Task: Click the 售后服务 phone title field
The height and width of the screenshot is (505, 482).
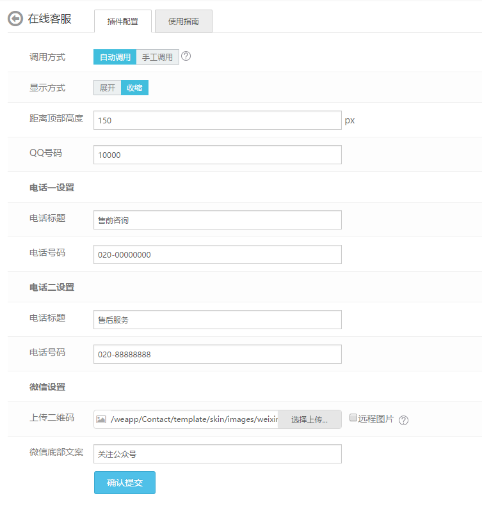Action: tap(217, 320)
